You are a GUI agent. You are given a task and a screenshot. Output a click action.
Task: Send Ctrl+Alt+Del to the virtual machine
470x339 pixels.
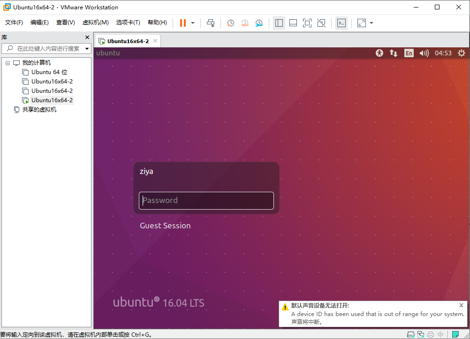click(211, 23)
